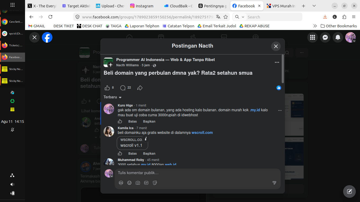This screenshot has width=360, height=202.
Task: Reload the page
Action: tap(50, 17)
